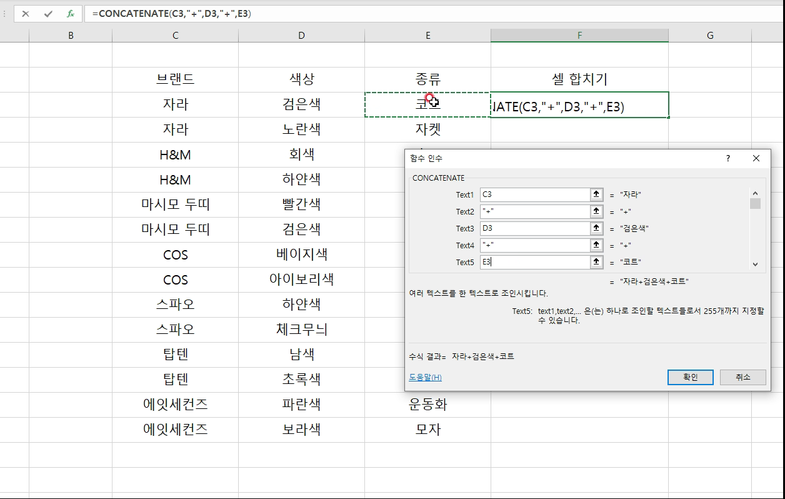Open help question mark in dialog title
This screenshot has width=785, height=499.
tap(728, 158)
